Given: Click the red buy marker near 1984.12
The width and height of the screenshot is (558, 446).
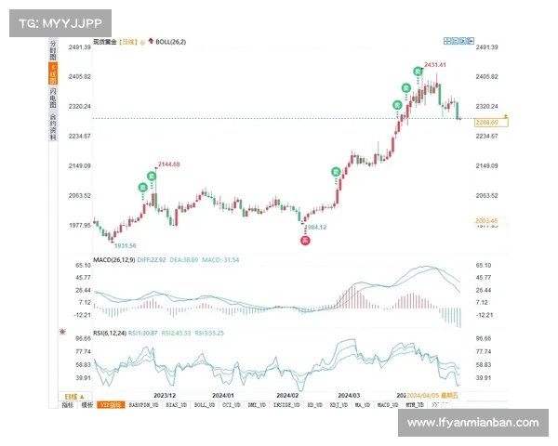Looking at the screenshot, I should point(304,240).
